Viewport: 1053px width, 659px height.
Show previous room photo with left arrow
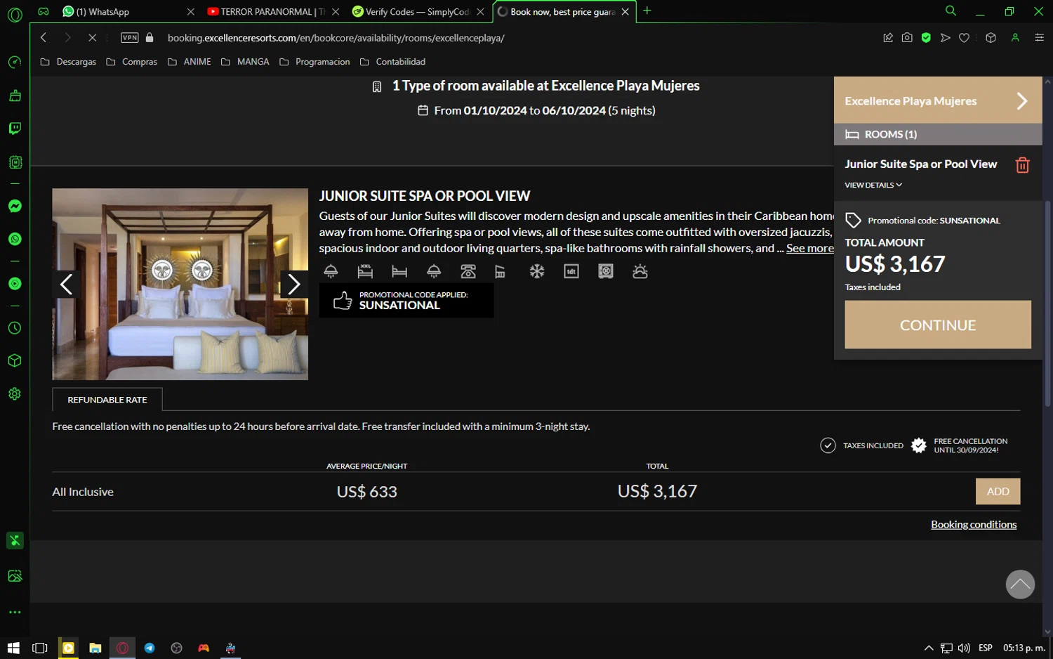(66, 284)
